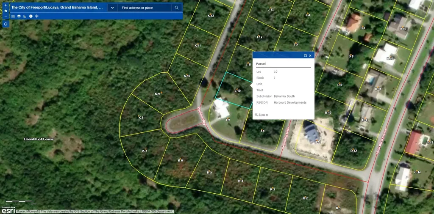Click the search magnifier button
The image size is (434, 214).
click(x=177, y=8)
